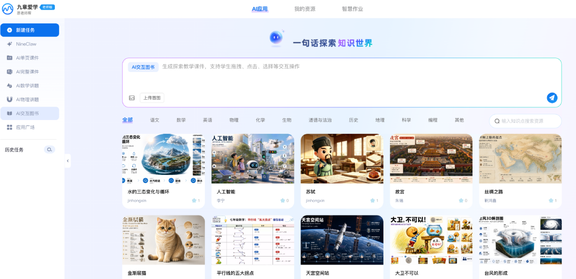Select the 全部 category filter

127,120
